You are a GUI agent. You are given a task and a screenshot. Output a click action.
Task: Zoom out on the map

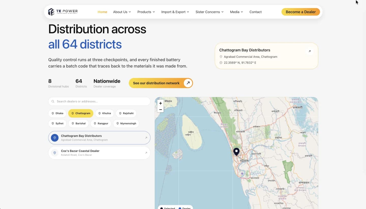coord(160,109)
